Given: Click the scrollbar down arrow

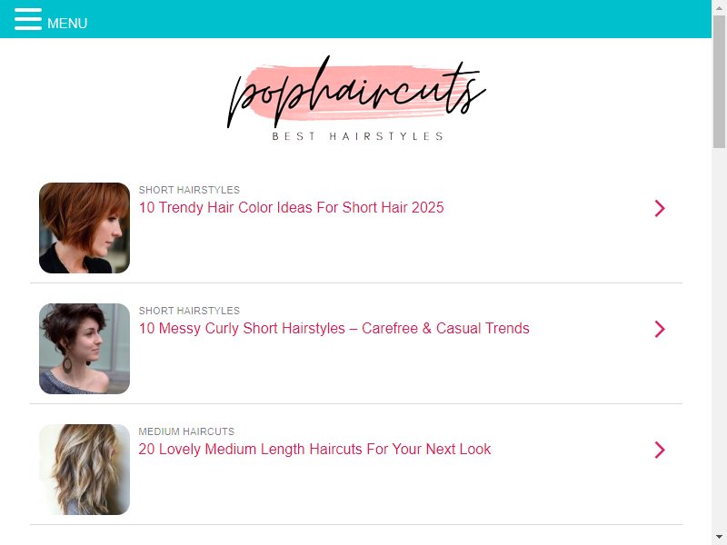Looking at the screenshot, I should [x=719, y=537].
